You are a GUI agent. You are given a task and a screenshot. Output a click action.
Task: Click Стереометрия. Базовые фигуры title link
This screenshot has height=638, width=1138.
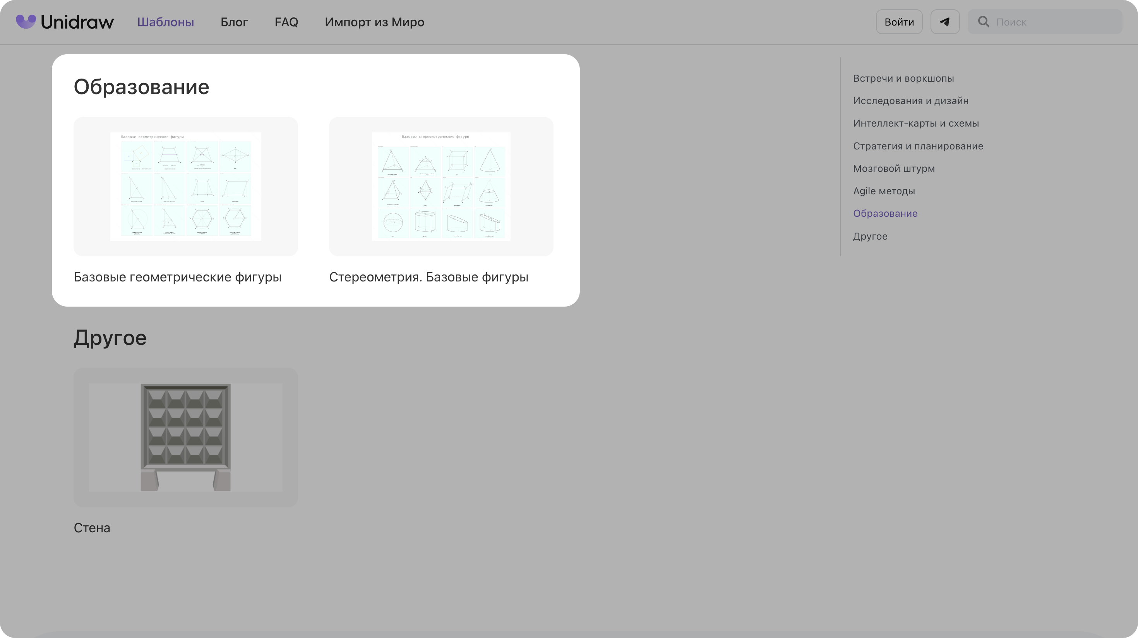[428, 277]
